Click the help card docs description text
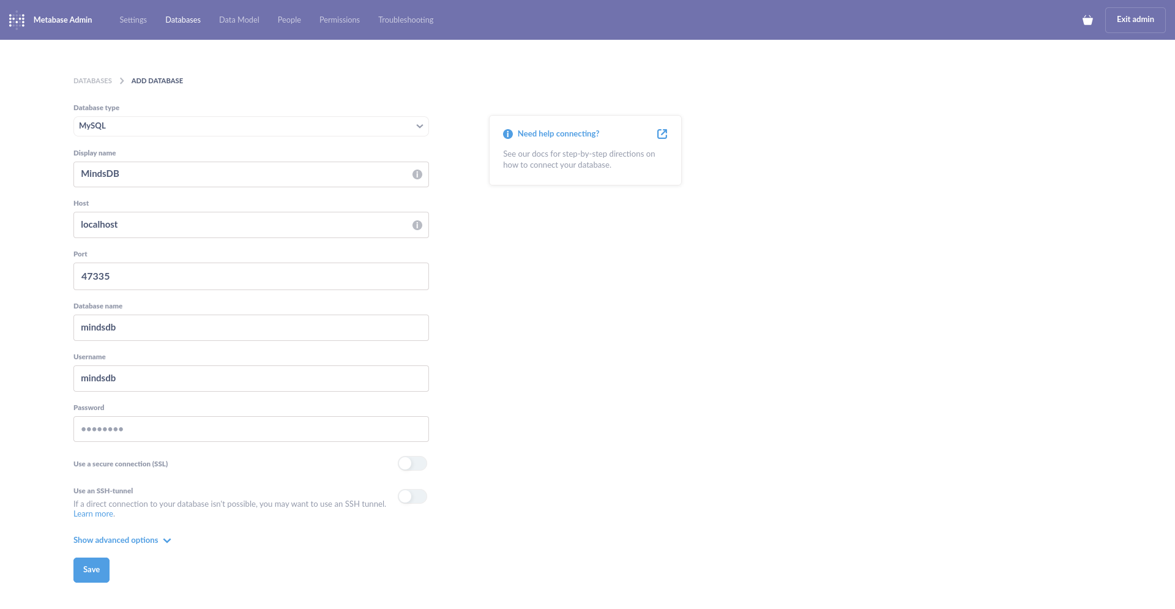This screenshot has height=609, width=1175. pyautogui.click(x=579, y=160)
